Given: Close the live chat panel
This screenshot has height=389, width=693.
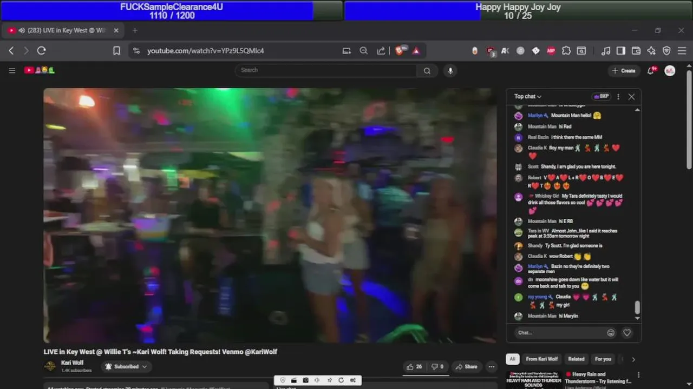Looking at the screenshot, I should 631,97.
